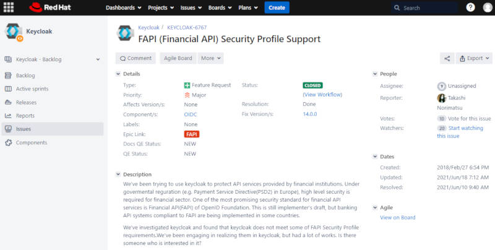Click the share issue icon

(x=447, y=58)
